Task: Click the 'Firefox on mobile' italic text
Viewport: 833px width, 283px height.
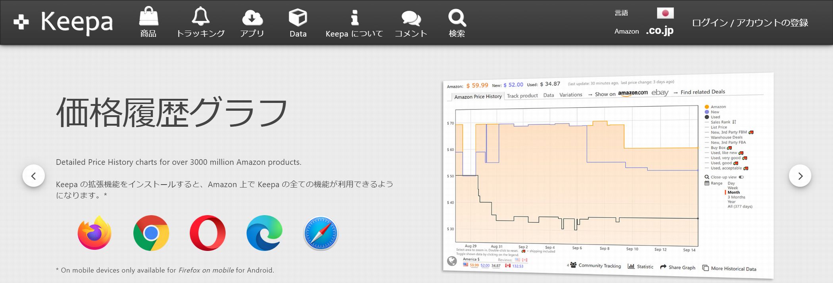Action: coord(206,270)
